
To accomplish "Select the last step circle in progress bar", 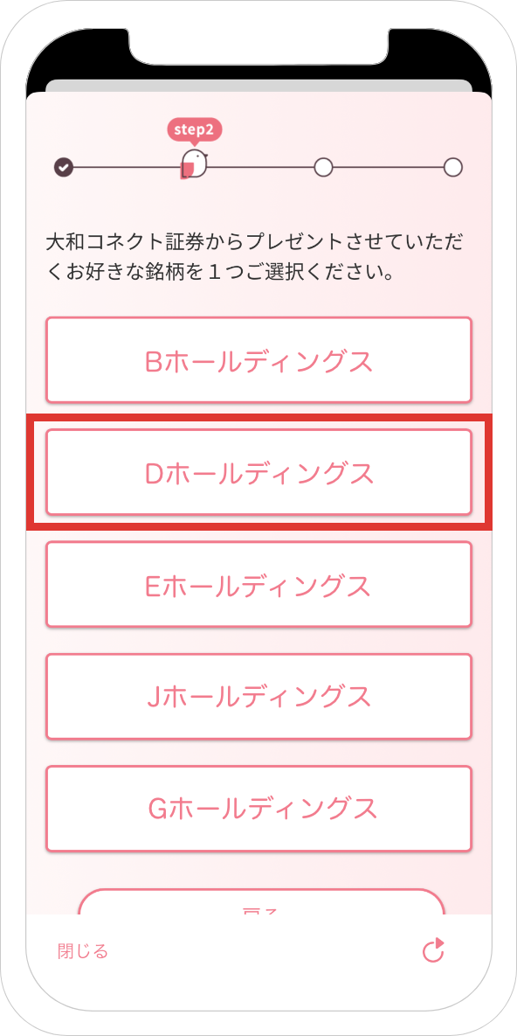I will click(x=453, y=167).
